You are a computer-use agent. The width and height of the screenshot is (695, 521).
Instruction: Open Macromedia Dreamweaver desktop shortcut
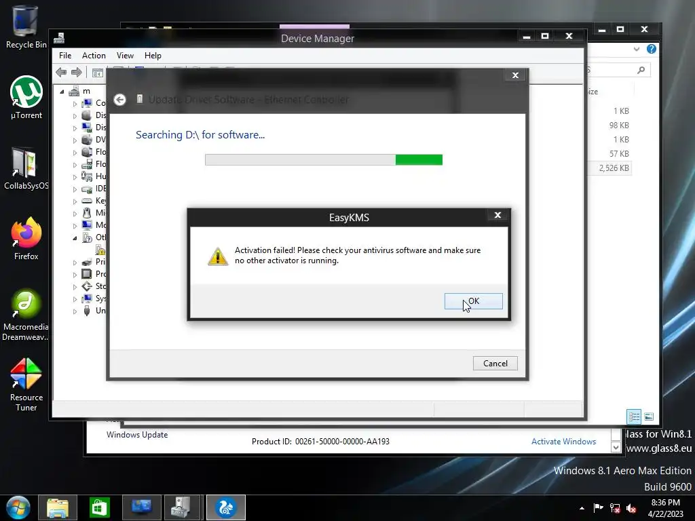tap(25, 315)
